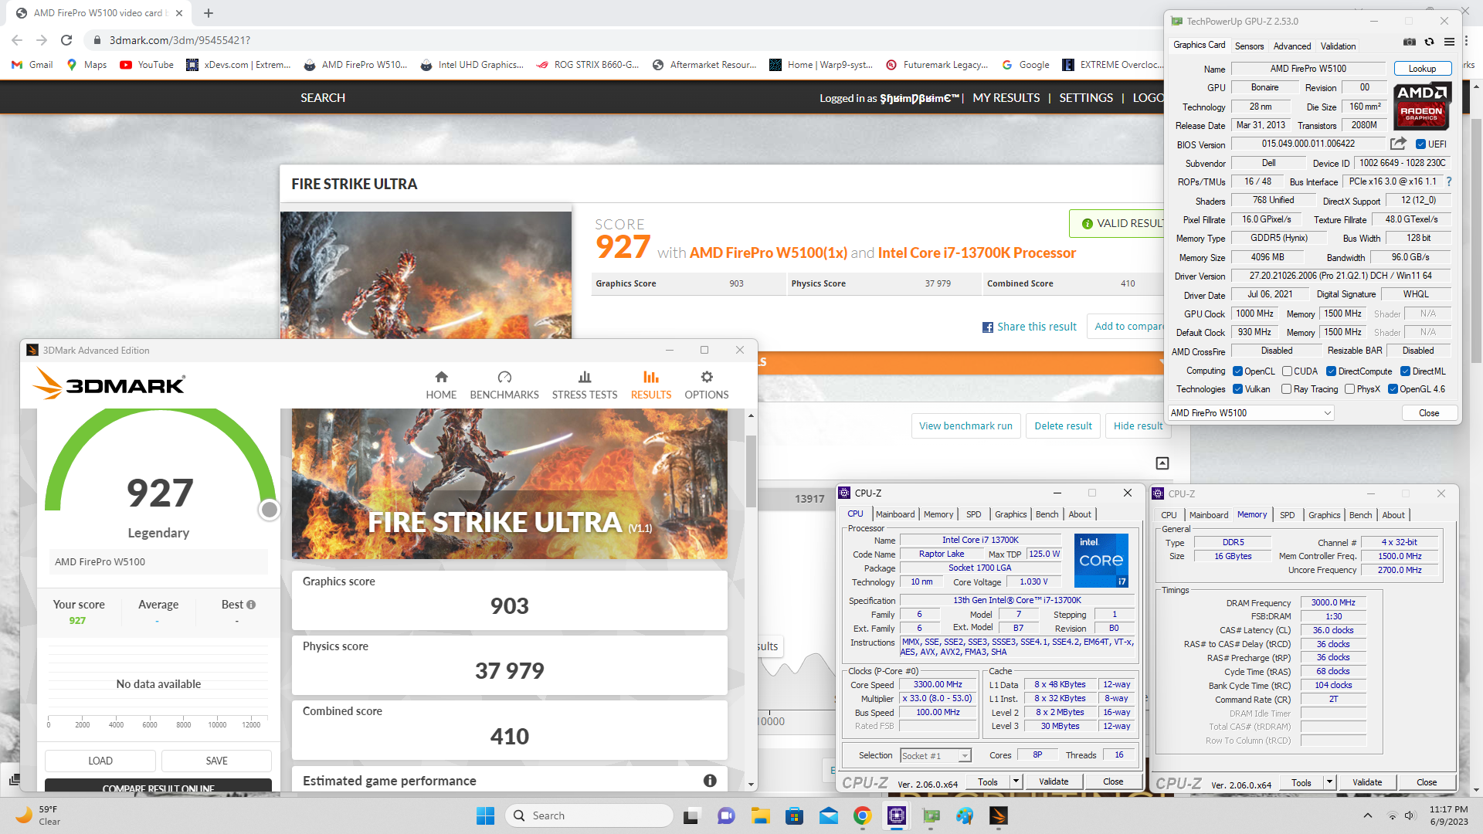This screenshot has width=1483, height=834.
Task: Switch to CPU-Z on the taskbar
Action: (897, 815)
